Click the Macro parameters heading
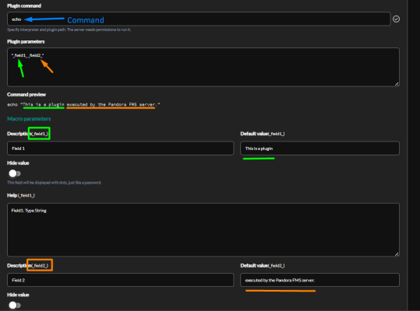Viewport: 420px width, 311px height. 29,119
